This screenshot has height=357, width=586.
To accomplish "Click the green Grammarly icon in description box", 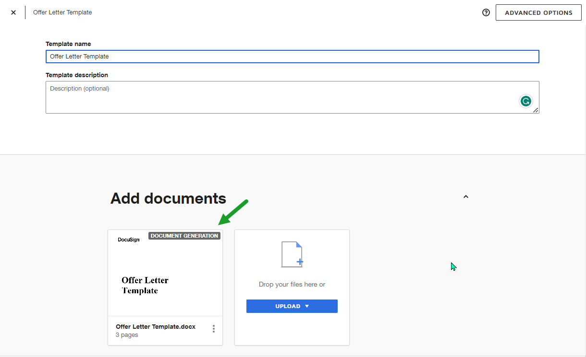I will 526,101.
